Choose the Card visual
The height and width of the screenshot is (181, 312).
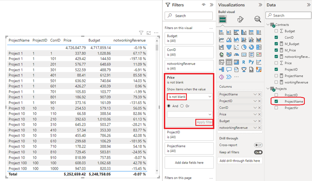(244, 55)
